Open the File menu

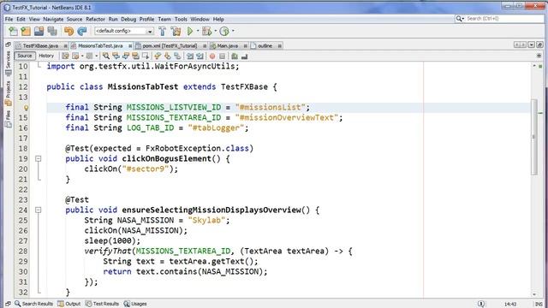(x=9, y=19)
